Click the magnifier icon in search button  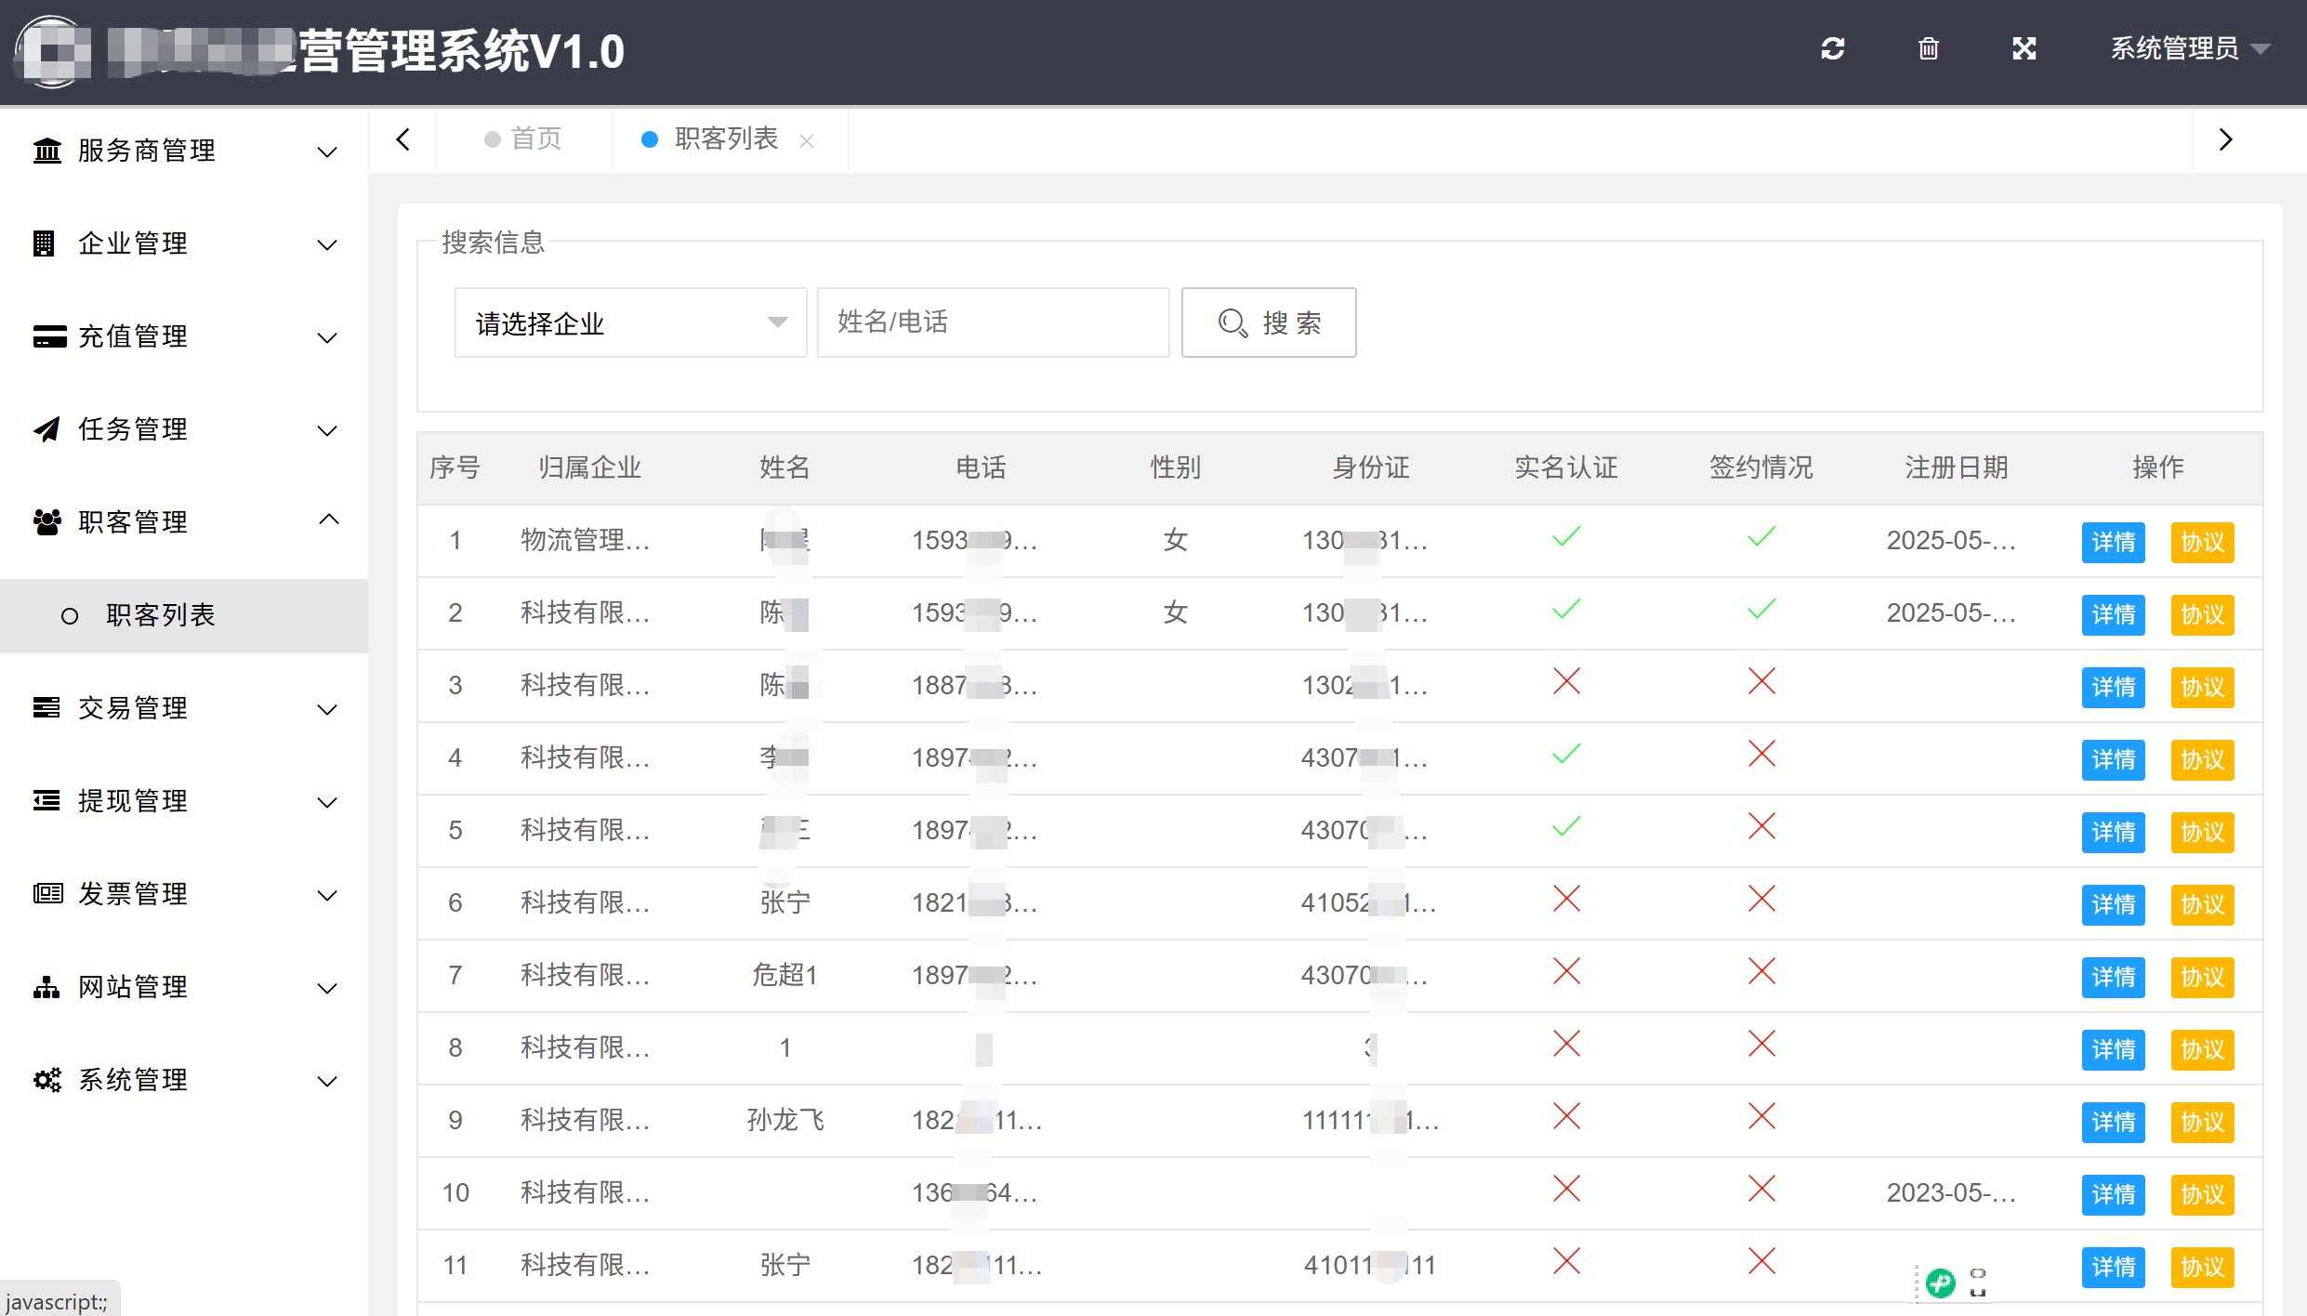tap(1233, 323)
